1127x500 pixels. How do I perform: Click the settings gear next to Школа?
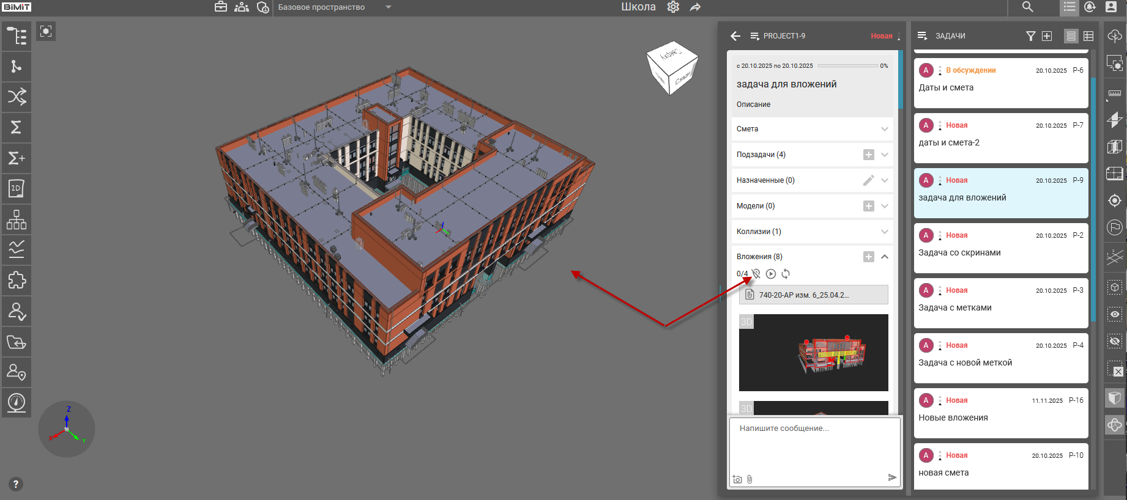(x=673, y=7)
